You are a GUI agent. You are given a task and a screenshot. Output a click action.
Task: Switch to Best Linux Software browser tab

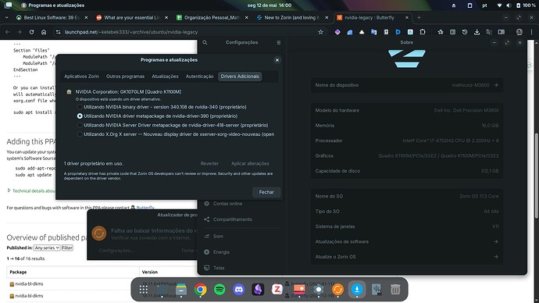pos(52,17)
